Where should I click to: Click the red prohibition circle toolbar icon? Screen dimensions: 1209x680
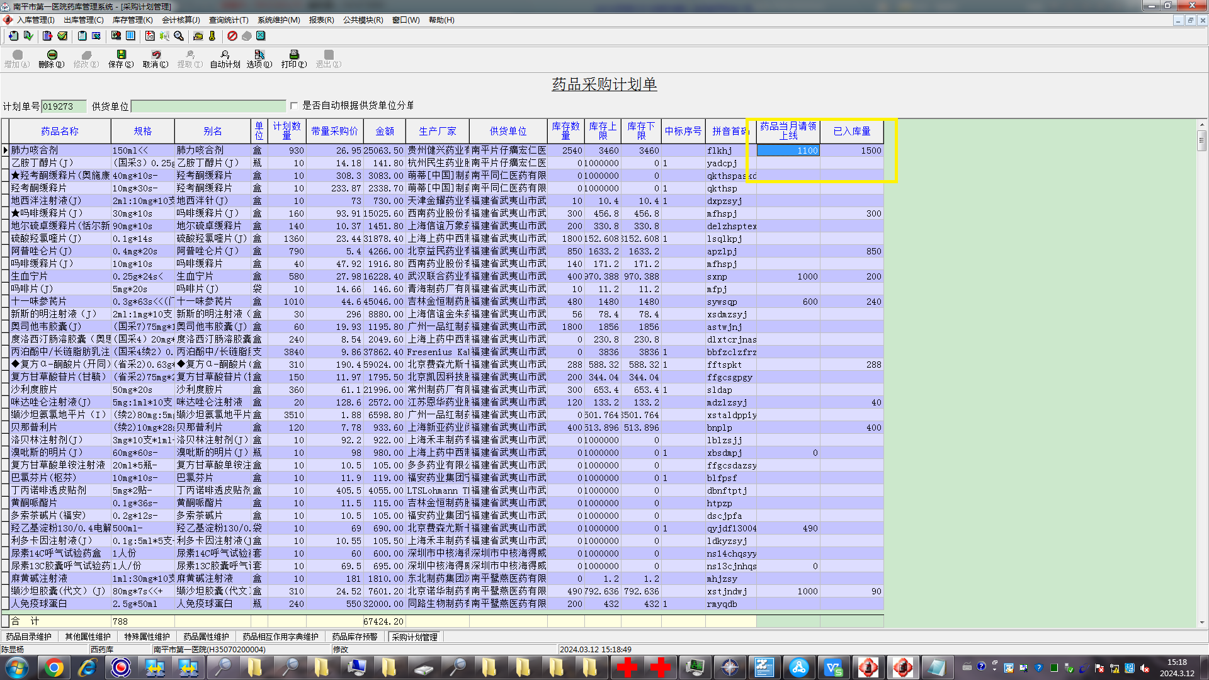pyautogui.click(x=232, y=36)
